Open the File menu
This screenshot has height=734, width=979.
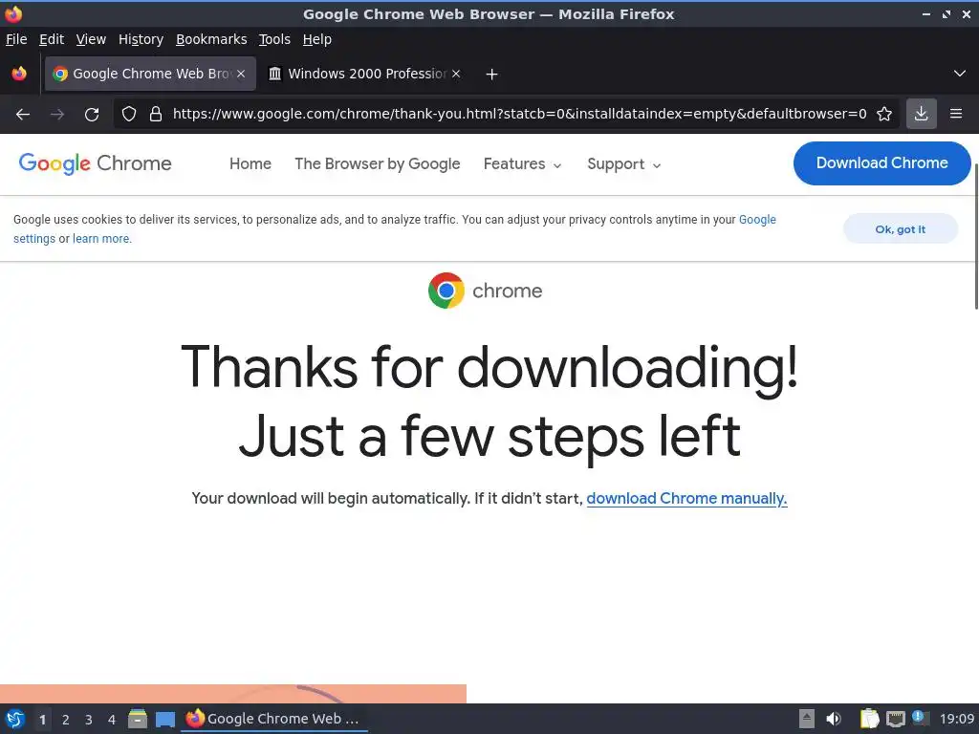point(16,39)
